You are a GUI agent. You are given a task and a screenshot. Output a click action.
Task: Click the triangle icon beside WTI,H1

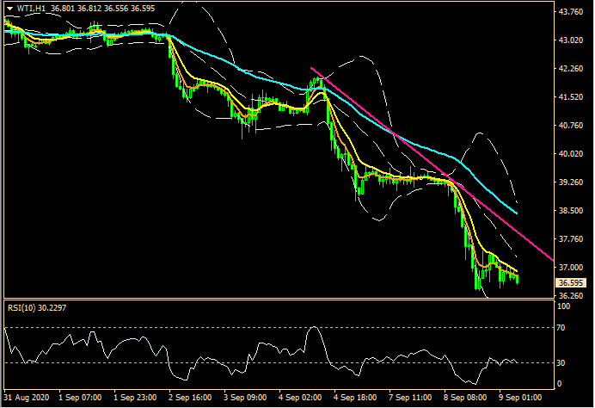(x=9, y=8)
